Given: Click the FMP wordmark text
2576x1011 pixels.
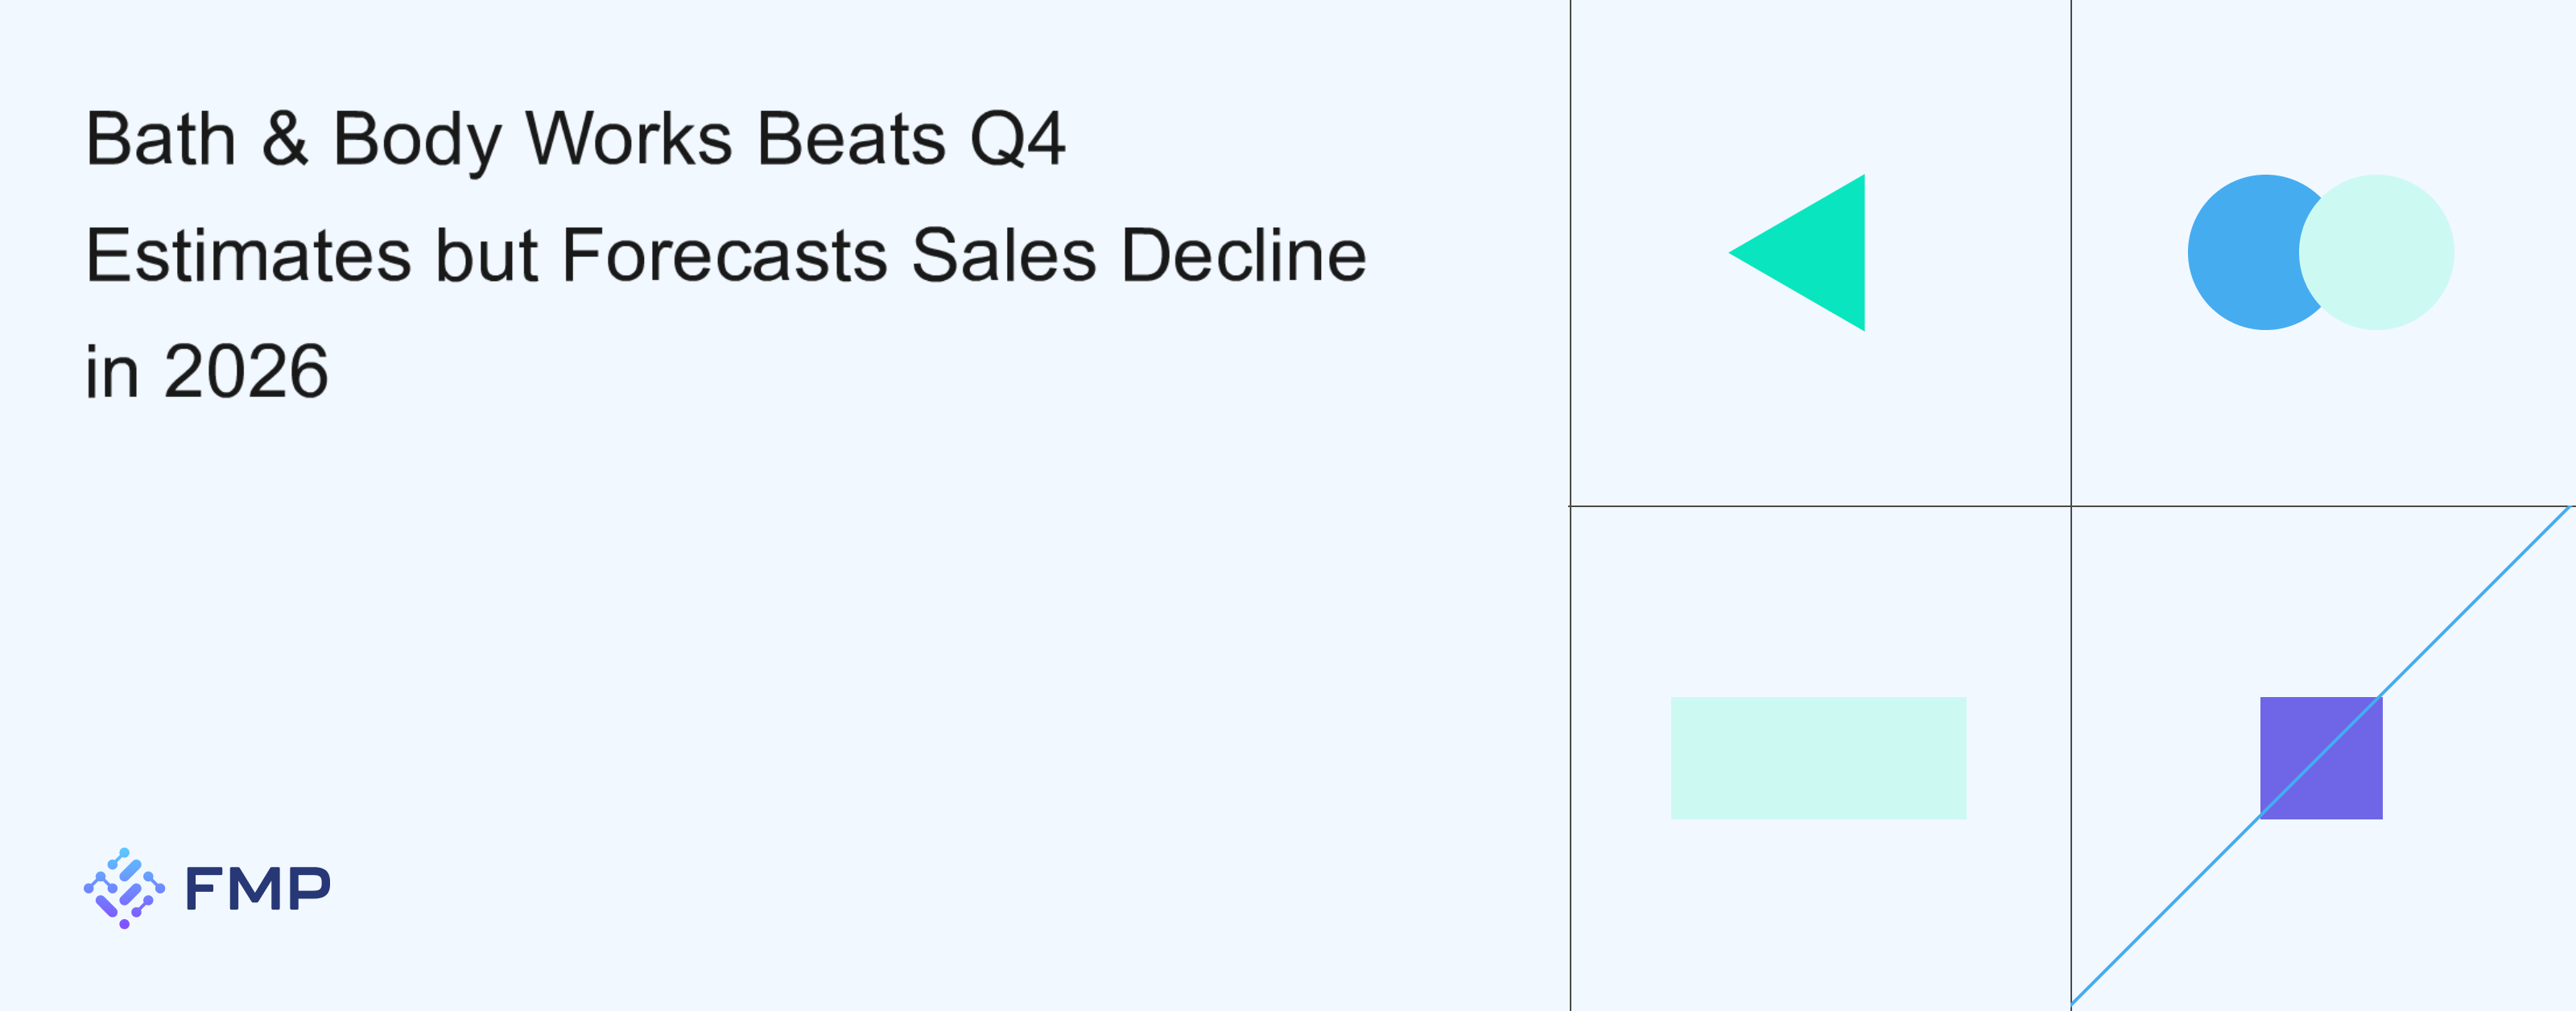Looking at the screenshot, I should [x=258, y=889].
